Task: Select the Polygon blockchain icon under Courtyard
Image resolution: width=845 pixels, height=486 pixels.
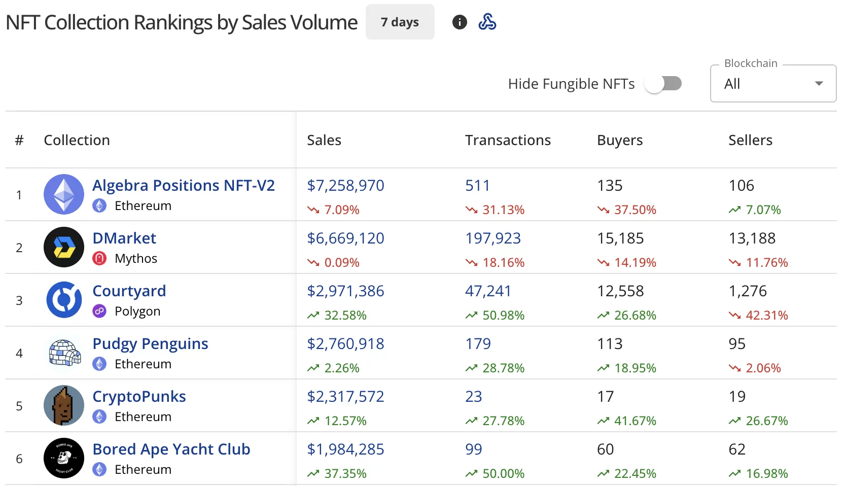Action: point(99,311)
